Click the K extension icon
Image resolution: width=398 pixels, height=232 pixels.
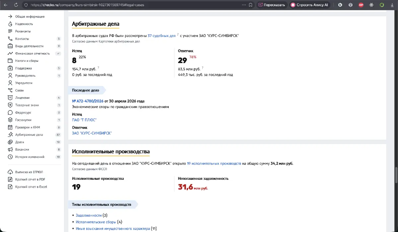tap(340, 5)
